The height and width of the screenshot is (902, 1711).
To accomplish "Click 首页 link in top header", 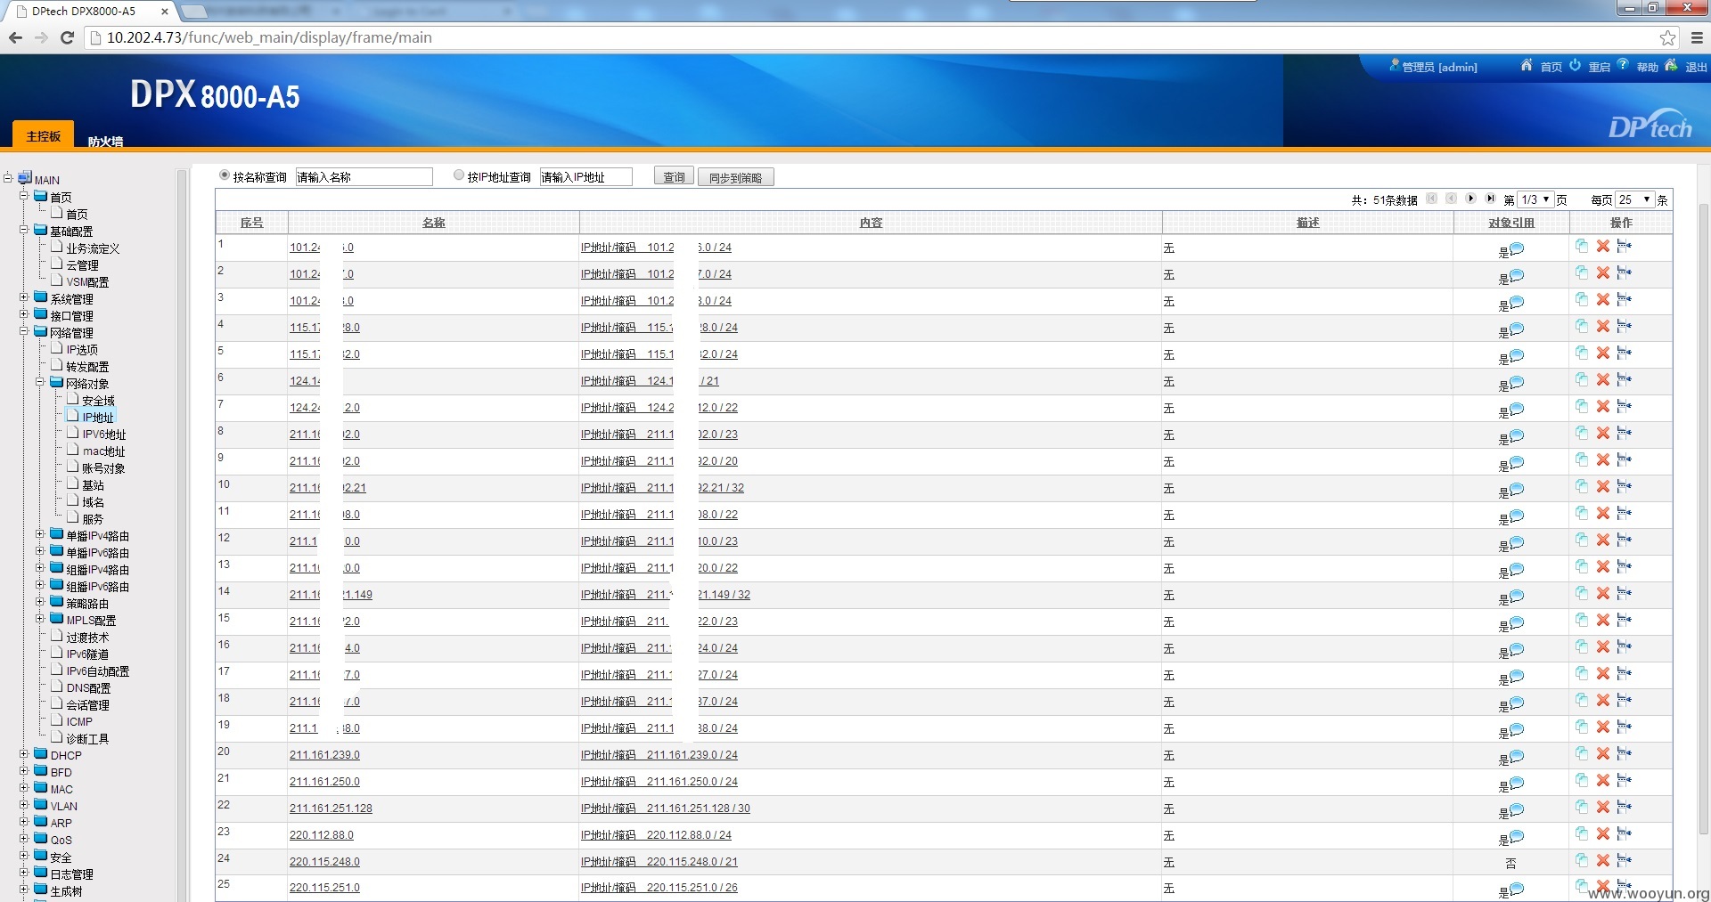I will pos(1551,67).
